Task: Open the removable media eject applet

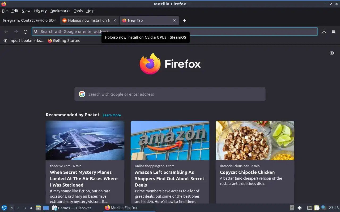Action: click(x=292, y=208)
